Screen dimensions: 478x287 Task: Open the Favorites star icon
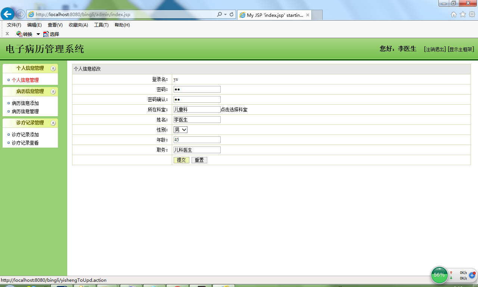(x=463, y=14)
